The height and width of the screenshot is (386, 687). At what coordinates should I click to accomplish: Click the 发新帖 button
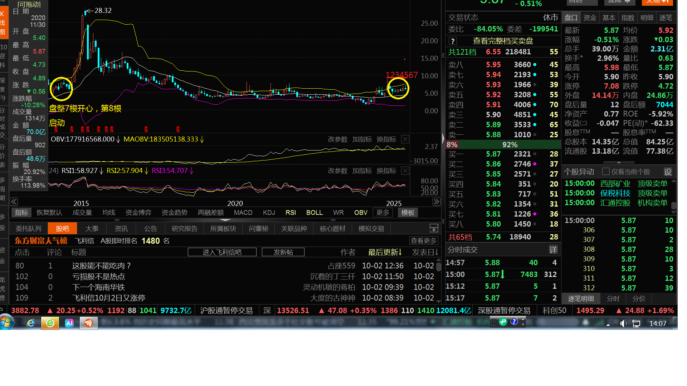coord(283,252)
